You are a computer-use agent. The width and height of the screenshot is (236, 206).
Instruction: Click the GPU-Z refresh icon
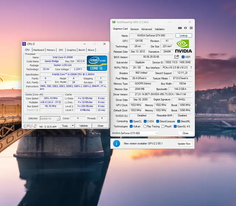point(185,28)
